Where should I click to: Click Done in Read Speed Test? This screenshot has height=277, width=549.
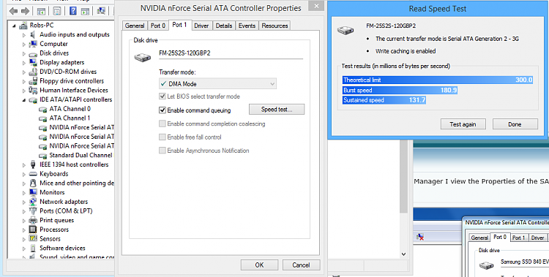(515, 124)
